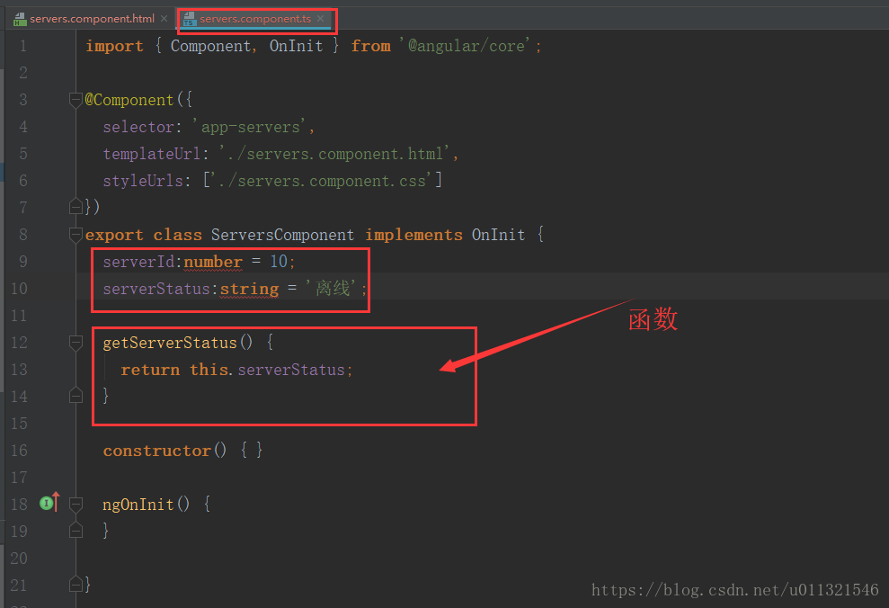Click the 'selector' property name

tap(139, 127)
